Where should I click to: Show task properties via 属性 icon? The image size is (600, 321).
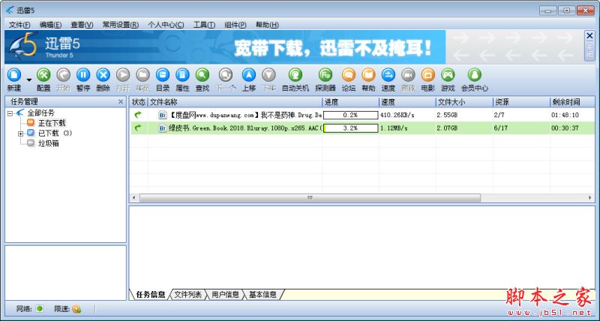182,75
